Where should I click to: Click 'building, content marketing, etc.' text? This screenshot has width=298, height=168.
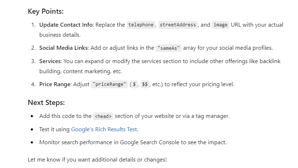pyautogui.click(x=81, y=71)
